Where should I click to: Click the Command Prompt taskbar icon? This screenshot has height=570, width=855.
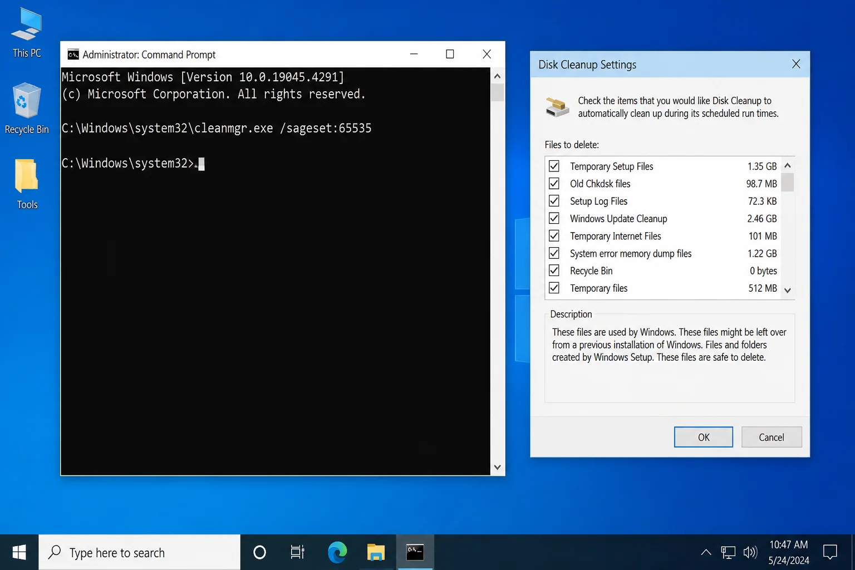(x=415, y=552)
